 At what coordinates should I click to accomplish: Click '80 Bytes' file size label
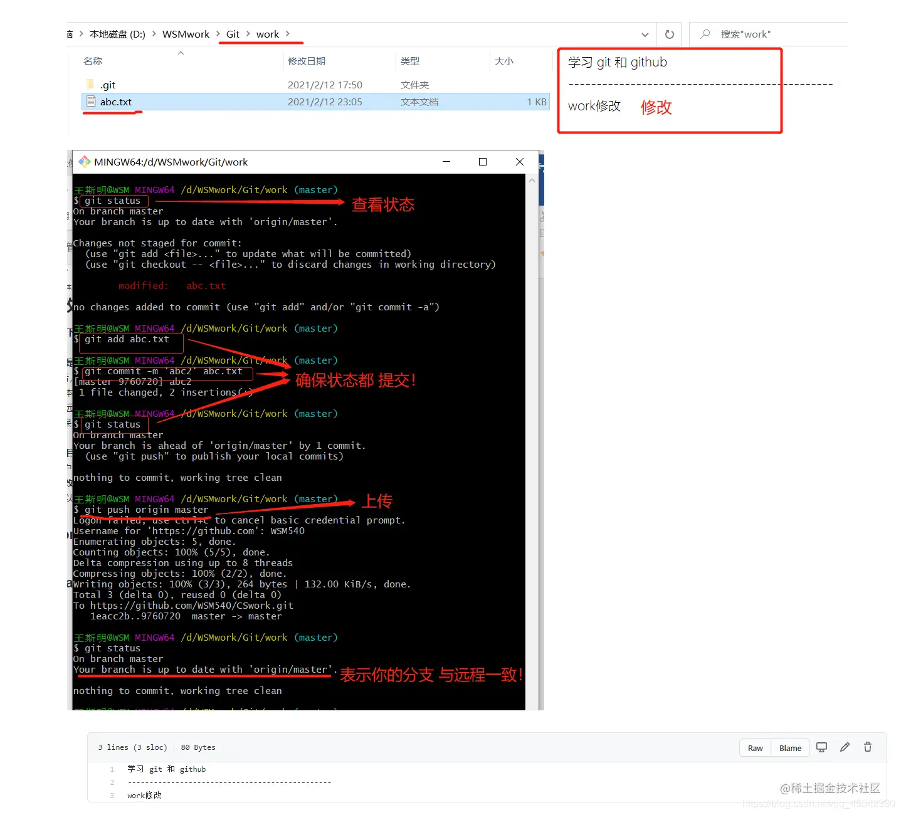coord(198,747)
